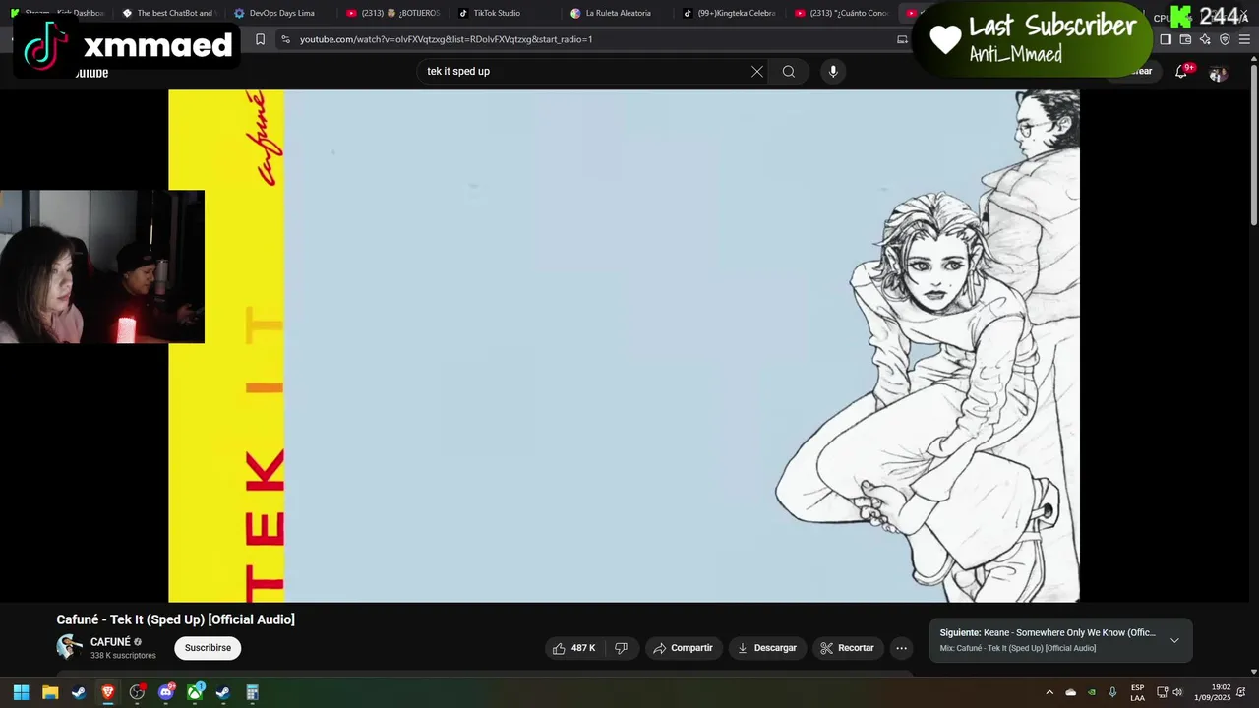Open YouTube notifications bell

1181,72
